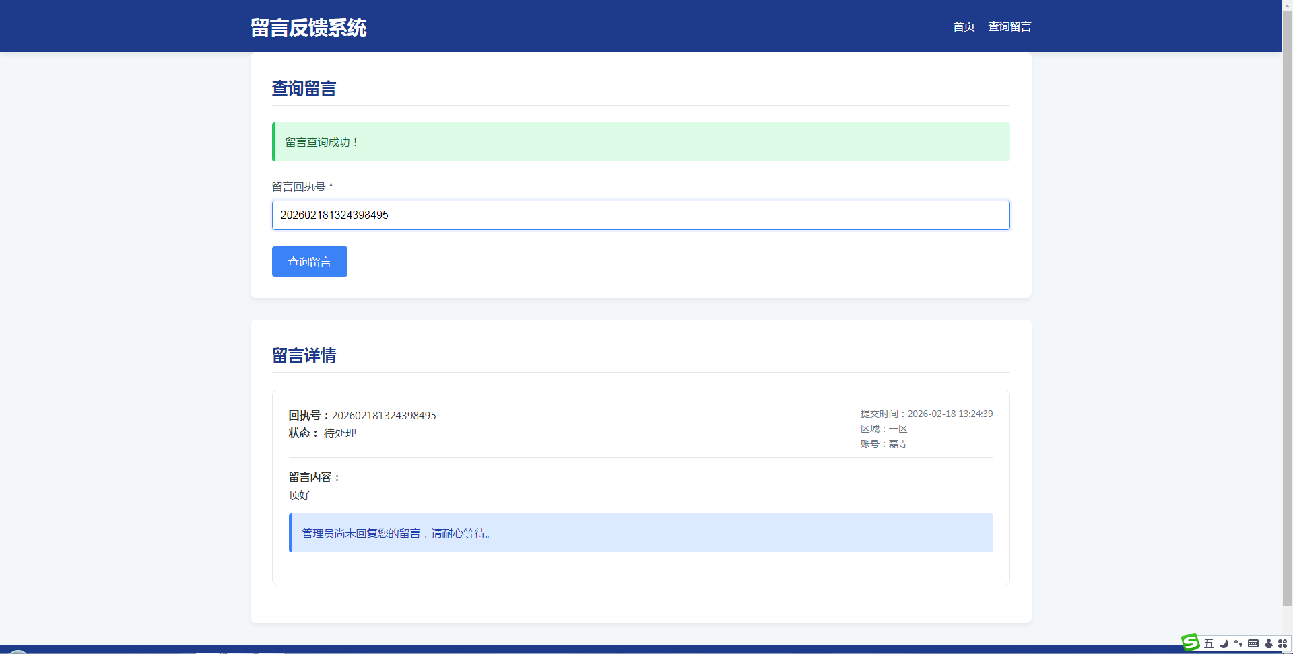The width and height of the screenshot is (1293, 654).
Task: Click the message content text 顶好
Action: (x=300, y=495)
